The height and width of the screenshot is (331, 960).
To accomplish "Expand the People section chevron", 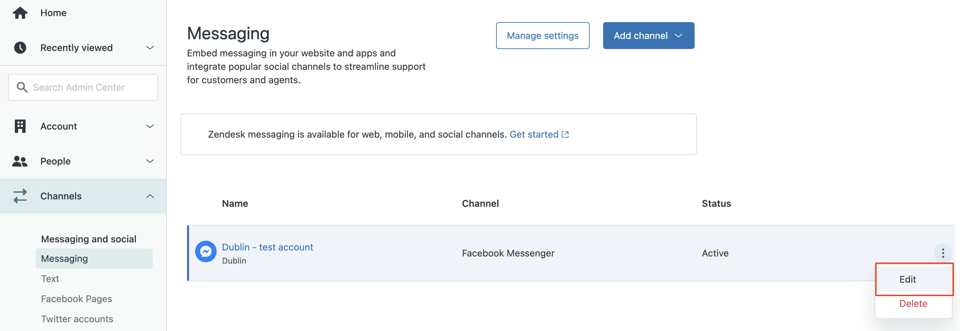I will pyautogui.click(x=150, y=161).
